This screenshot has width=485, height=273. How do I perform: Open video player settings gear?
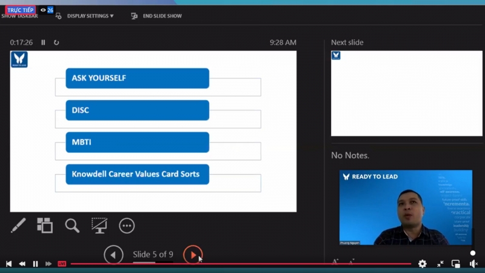pyautogui.click(x=423, y=264)
